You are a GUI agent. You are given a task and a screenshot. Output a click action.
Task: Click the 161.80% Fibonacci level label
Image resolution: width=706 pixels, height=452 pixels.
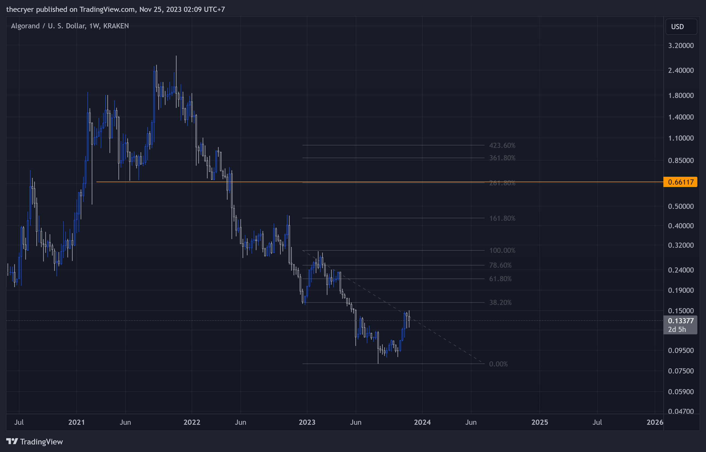[x=502, y=218]
